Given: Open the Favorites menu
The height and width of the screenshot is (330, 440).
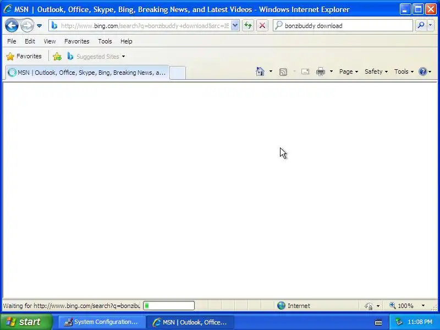Looking at the screenshot, I should click(x=77, y=41).
